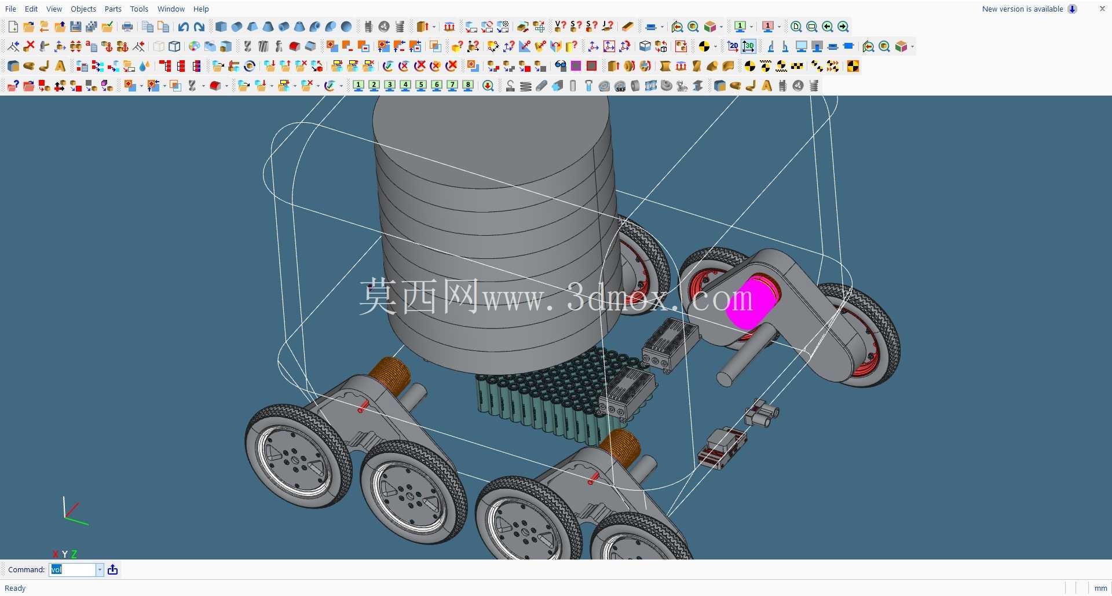
Task: Open the File menu
Action: click(10, 9)
